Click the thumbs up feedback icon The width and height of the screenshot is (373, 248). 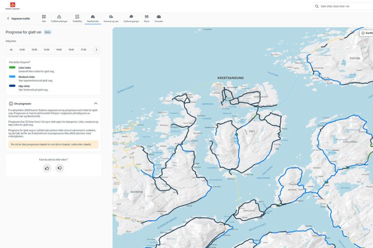coord(47,168)
